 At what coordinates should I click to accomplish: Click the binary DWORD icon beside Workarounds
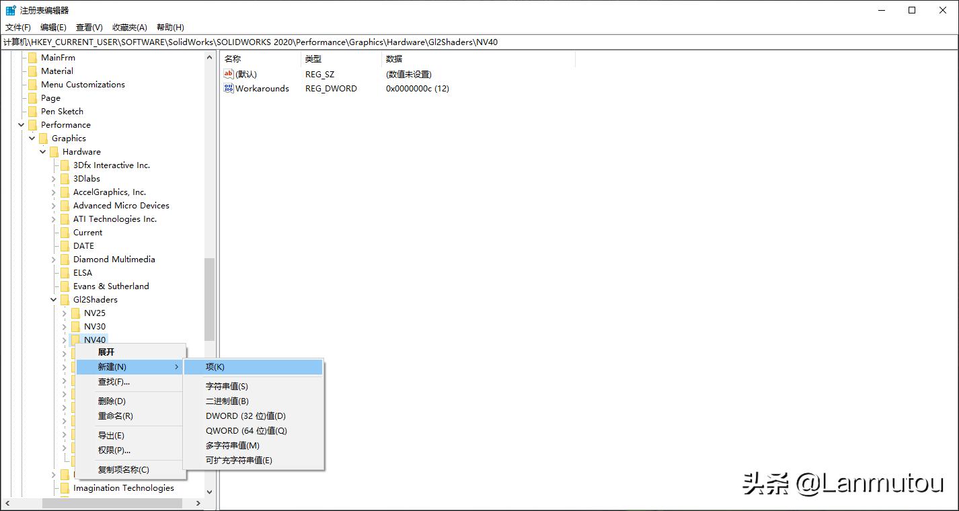click(x=229, y=88)
